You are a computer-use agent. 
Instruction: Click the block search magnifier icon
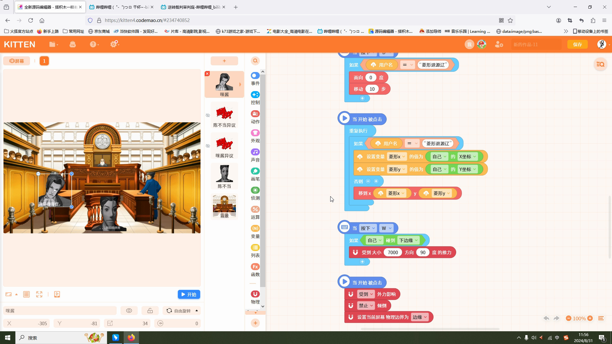(x=255, y=61)
